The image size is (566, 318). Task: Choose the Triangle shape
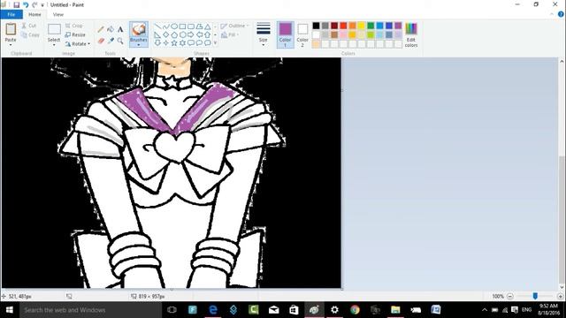click(x=208, y=26)
